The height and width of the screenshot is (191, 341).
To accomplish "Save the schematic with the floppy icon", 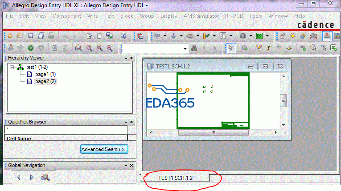I will tap(31, 36).
